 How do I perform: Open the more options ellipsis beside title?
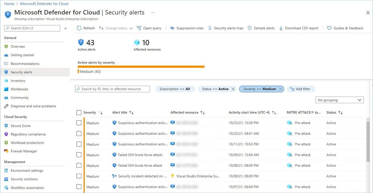[153, 13]
